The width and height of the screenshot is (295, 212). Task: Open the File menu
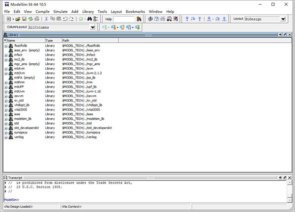pyautogui.click(x=7, y=12)
